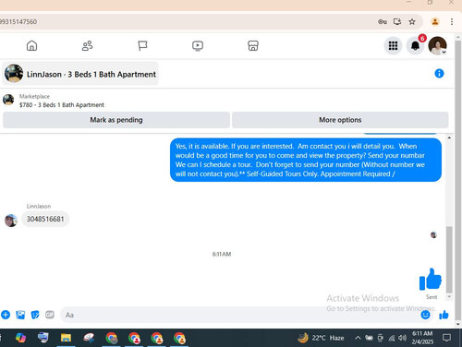The image size is (462, 347).
Task: Open File Explorer from the taskbar
Action: click(66, 338)
